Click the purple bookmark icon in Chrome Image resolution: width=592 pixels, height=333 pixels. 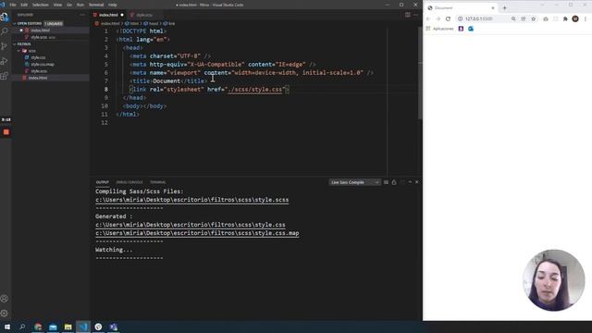[x=461, y=29]
